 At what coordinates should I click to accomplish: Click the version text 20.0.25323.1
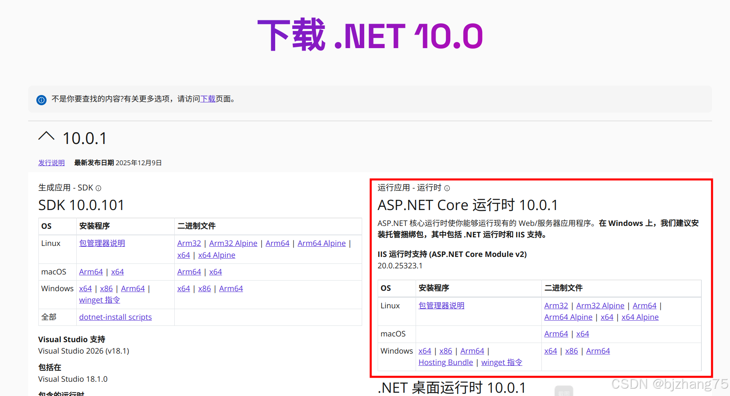[x=400, y=265]
